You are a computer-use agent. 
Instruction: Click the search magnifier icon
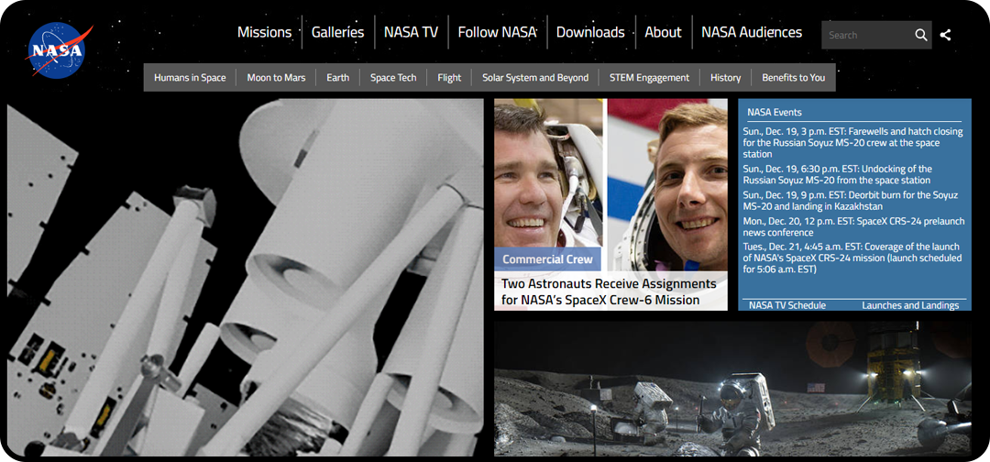(x=921, y=36)
